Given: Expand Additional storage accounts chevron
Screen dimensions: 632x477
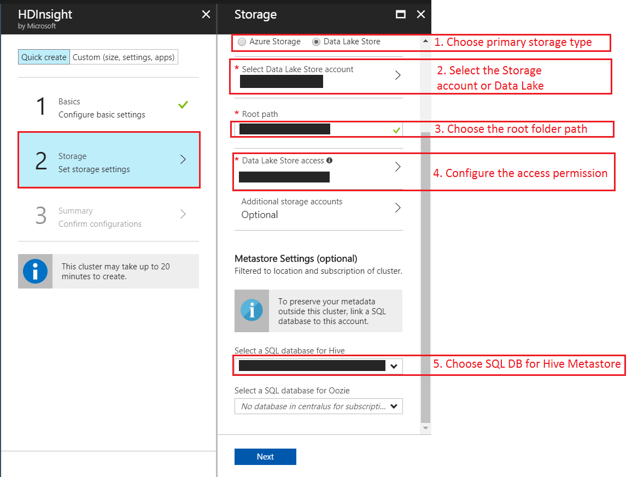Looking at the screenshot, I should pos(398,208).
